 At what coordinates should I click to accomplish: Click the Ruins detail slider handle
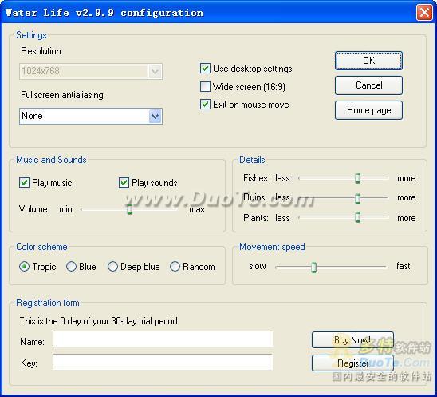click(x=357, y=198)
